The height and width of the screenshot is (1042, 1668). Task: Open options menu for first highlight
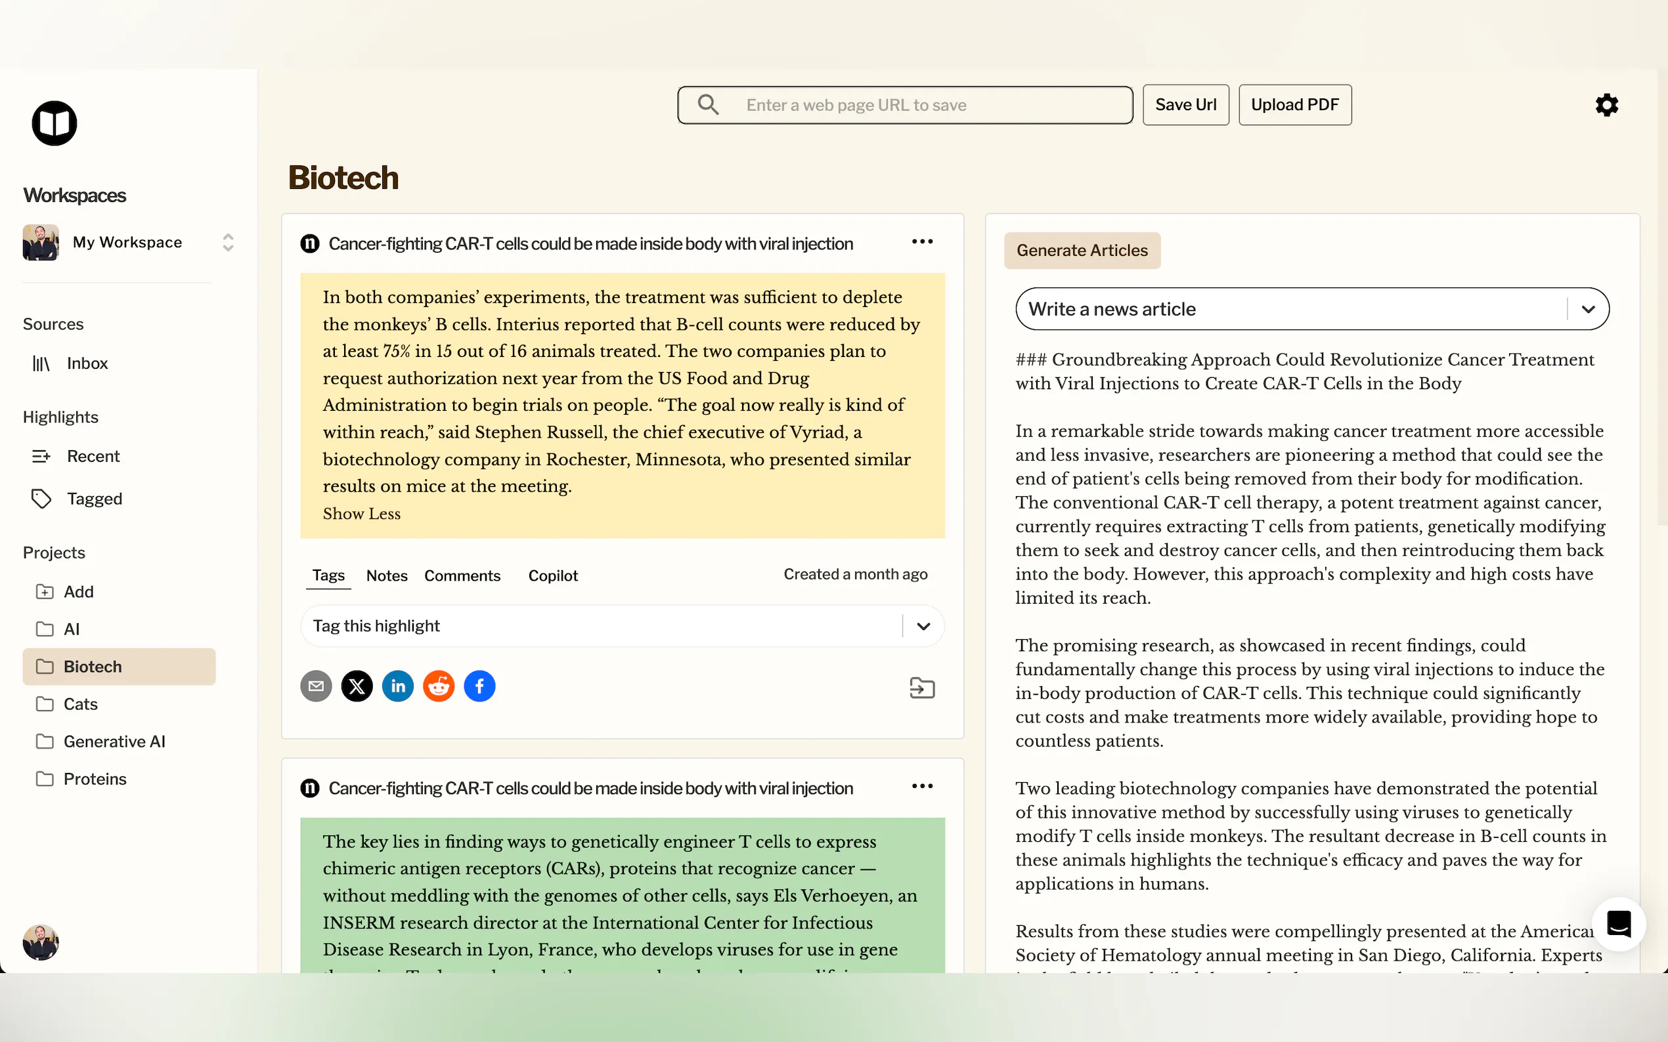[x=922, y=242]
